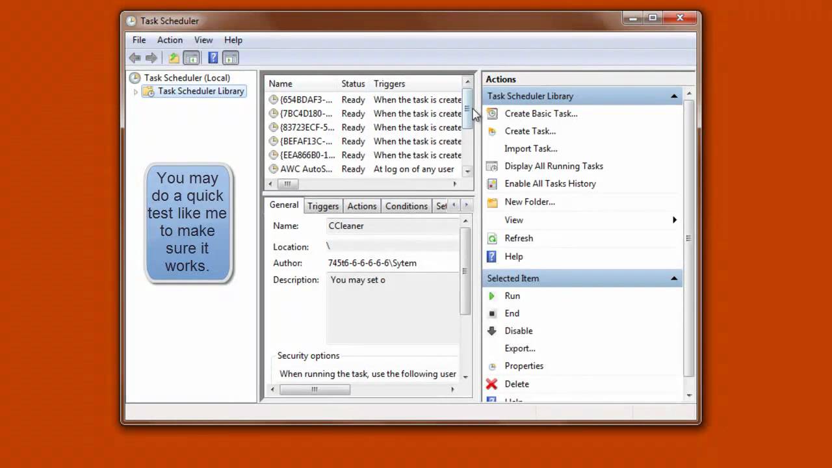Open the Action menu
Image resolution: width=832 pixels, height=468 pixels.
click(170, 40)
